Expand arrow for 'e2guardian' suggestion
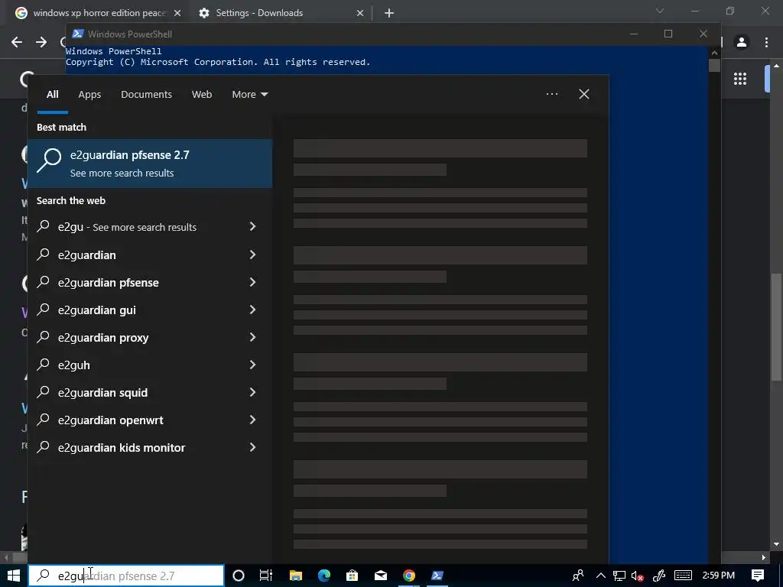Image resolution: width=783 pixels, height=587 pixels. [252, 255]
